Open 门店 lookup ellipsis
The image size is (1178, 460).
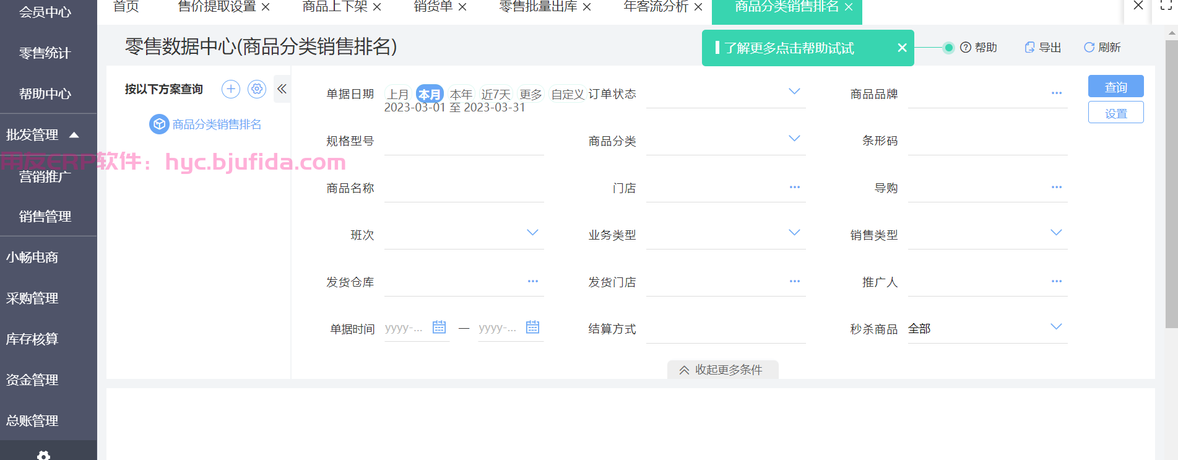point(794,187)
